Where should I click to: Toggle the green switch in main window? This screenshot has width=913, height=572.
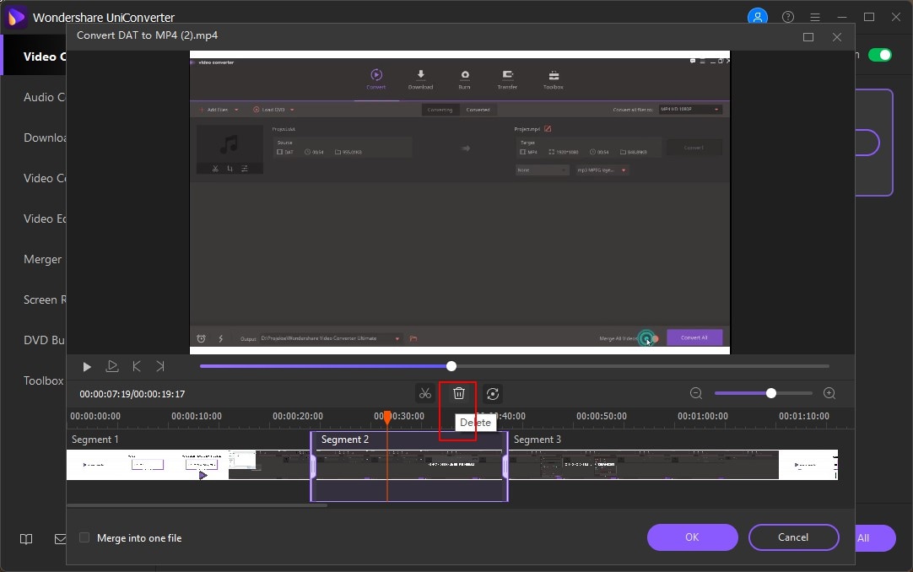coord(879,55)
